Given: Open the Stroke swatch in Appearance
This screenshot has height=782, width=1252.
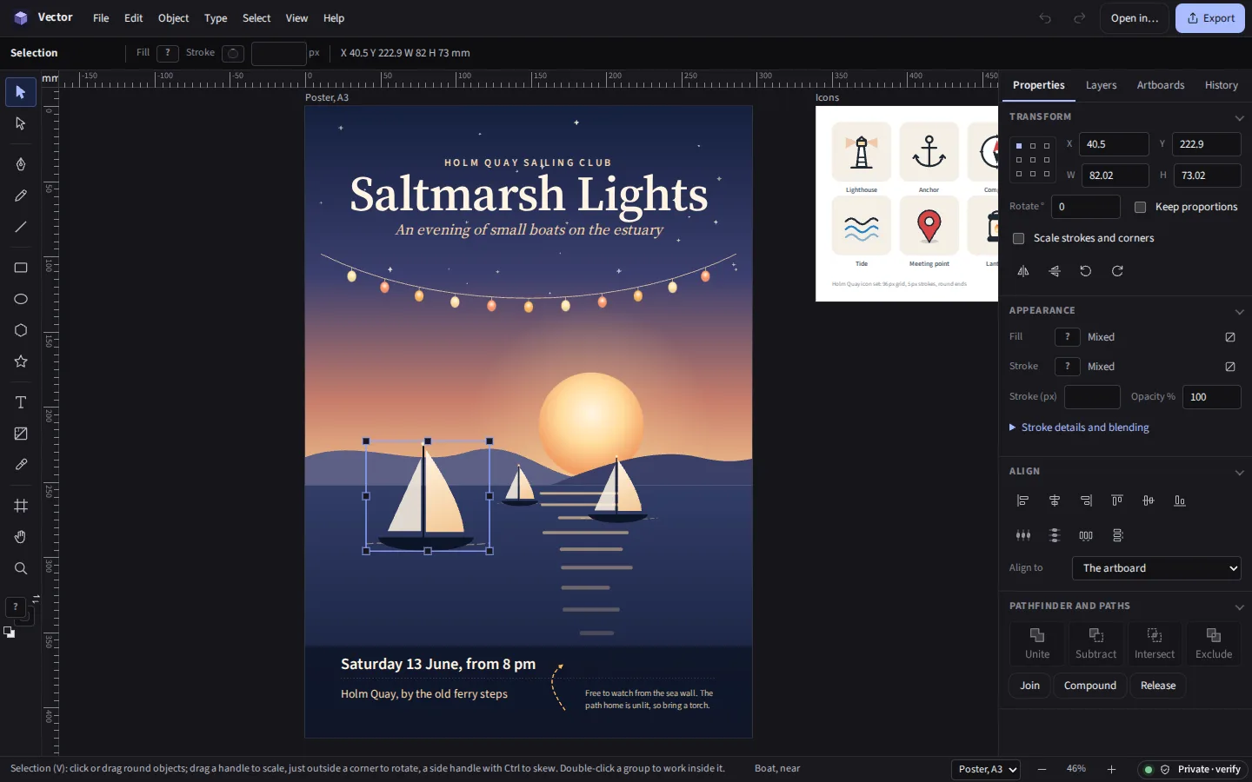Looking at the screenshot, I should click(1067, 367).
